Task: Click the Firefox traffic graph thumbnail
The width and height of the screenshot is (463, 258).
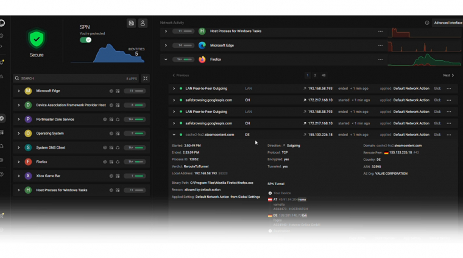Action: [425, 59]
